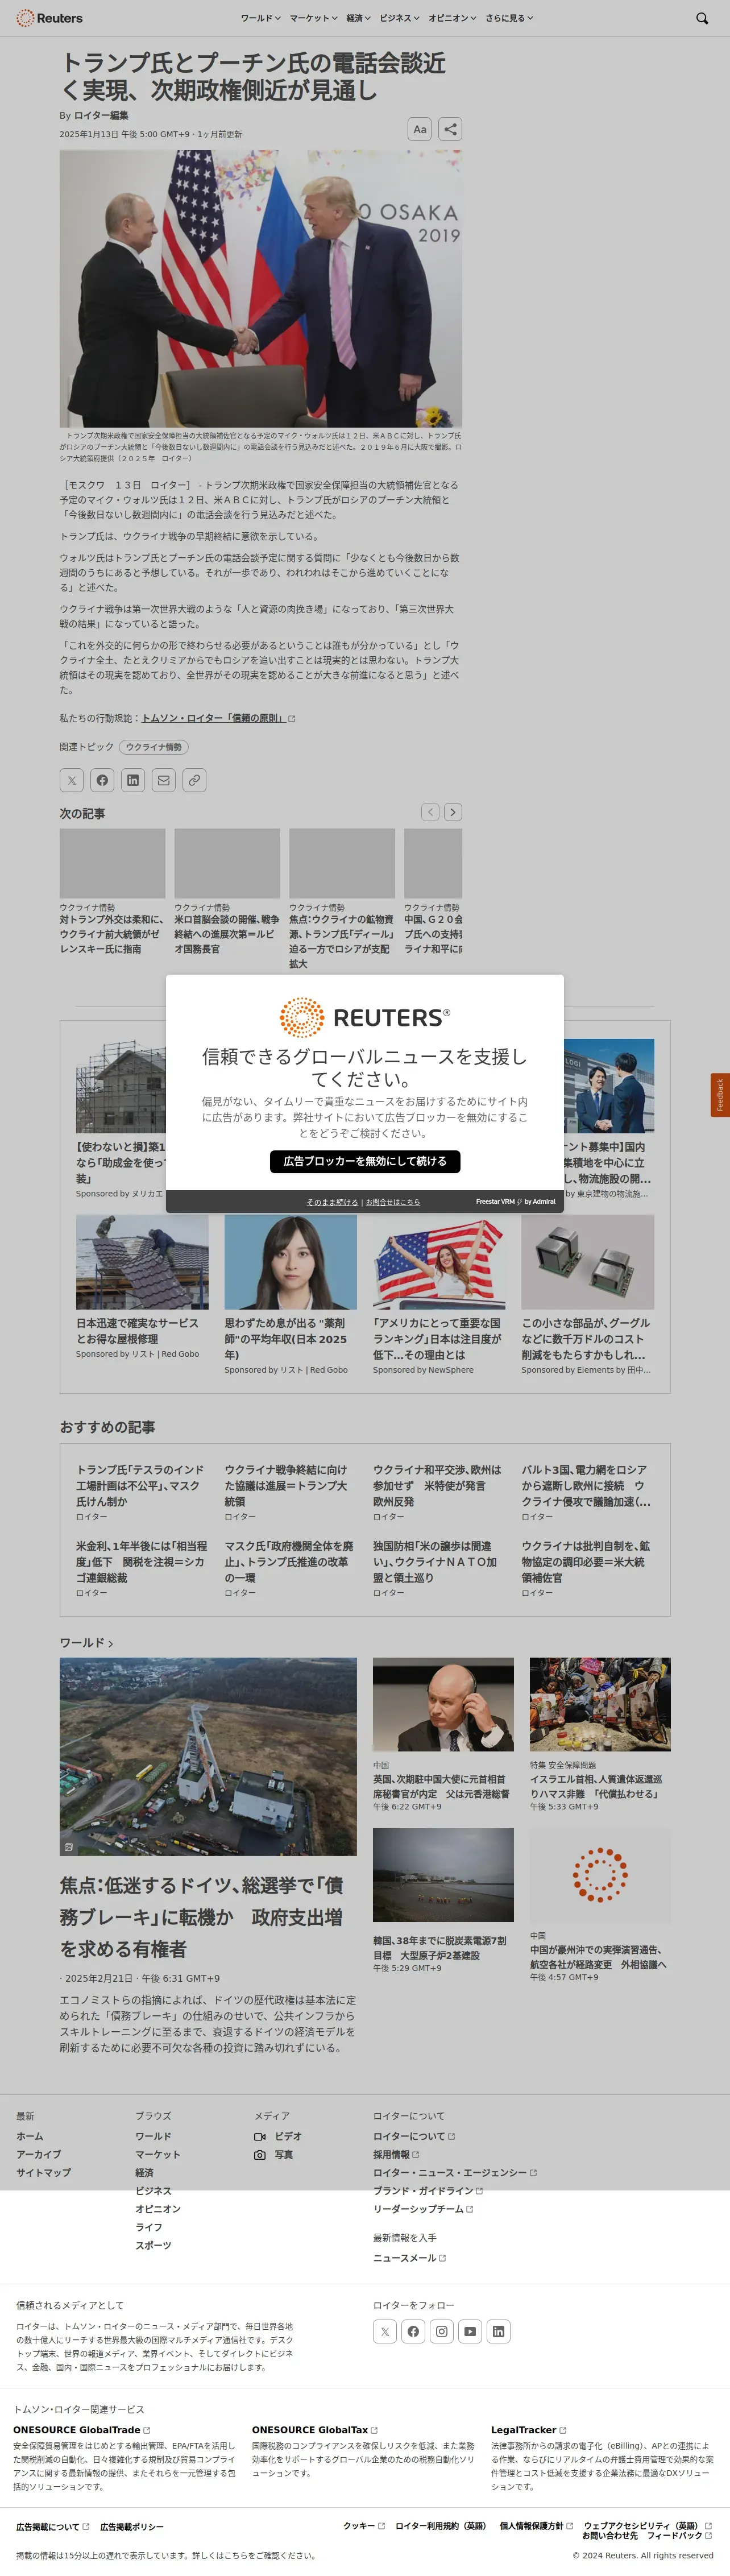The height and width of the screenshot is (2576, 730).
Task: Expand the さらに見る menu in header
Action: coord(509,18)
